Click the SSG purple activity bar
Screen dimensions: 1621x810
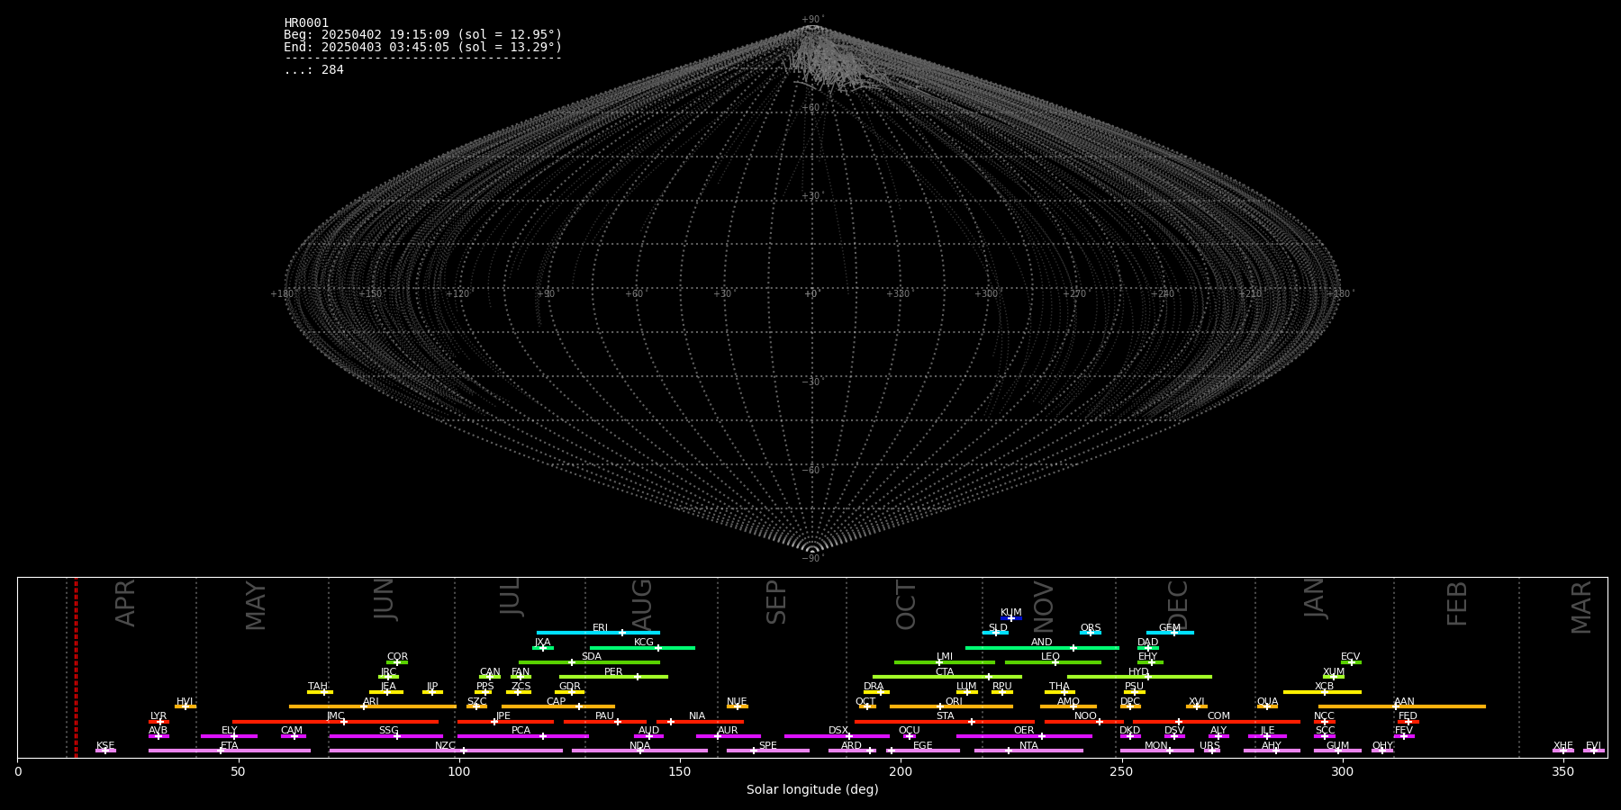[386, 736]
